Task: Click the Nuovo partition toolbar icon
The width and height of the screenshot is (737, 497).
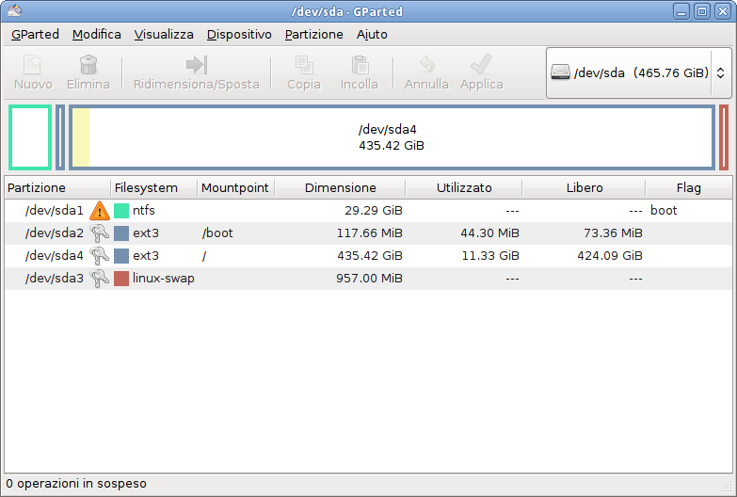Action: (32, 65)
